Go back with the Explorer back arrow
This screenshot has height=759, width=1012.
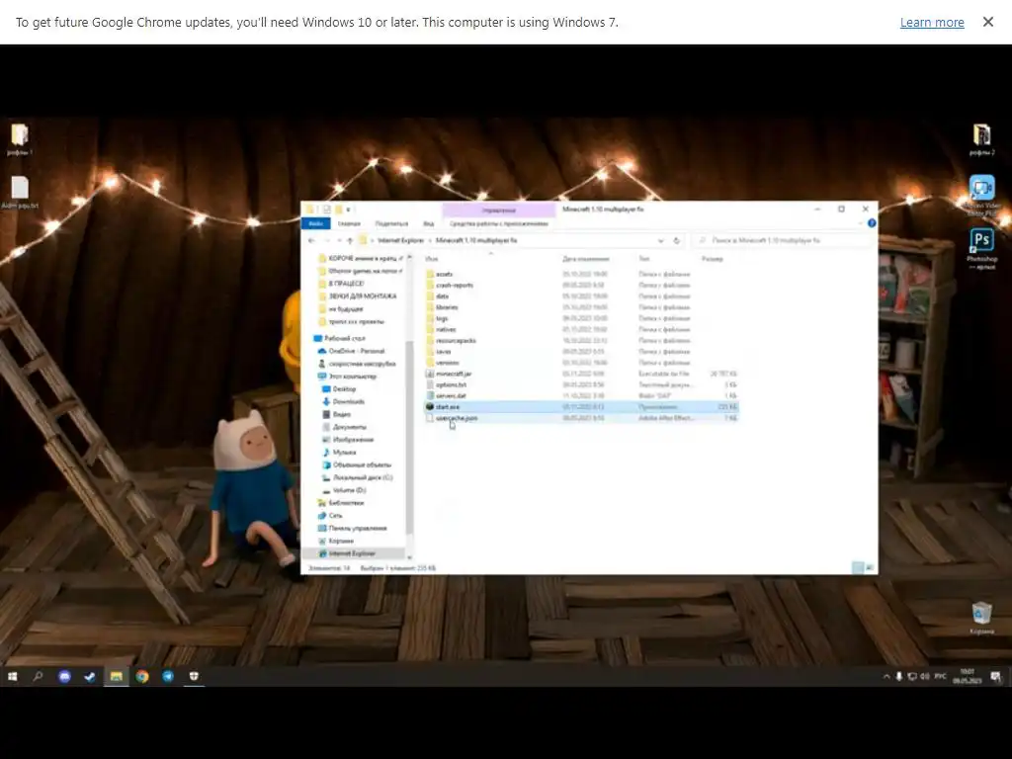tap(311, 240)
